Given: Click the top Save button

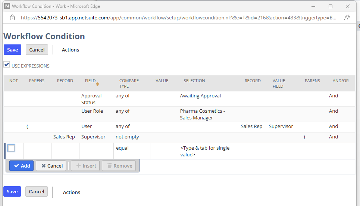Looking at the screenshot, I should pos(12,50).
